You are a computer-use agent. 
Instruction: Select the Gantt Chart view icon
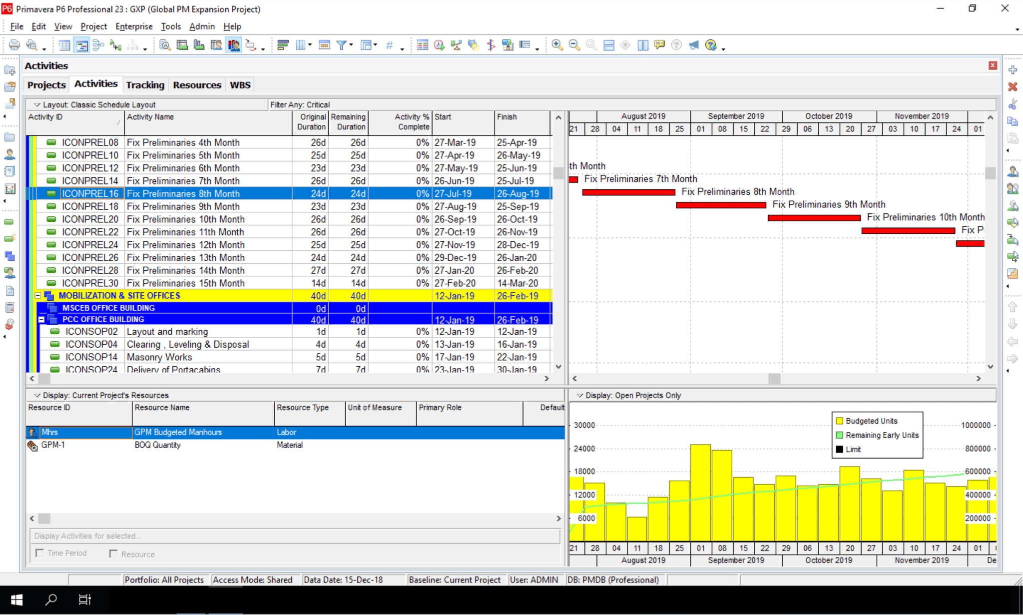(81, 45)
